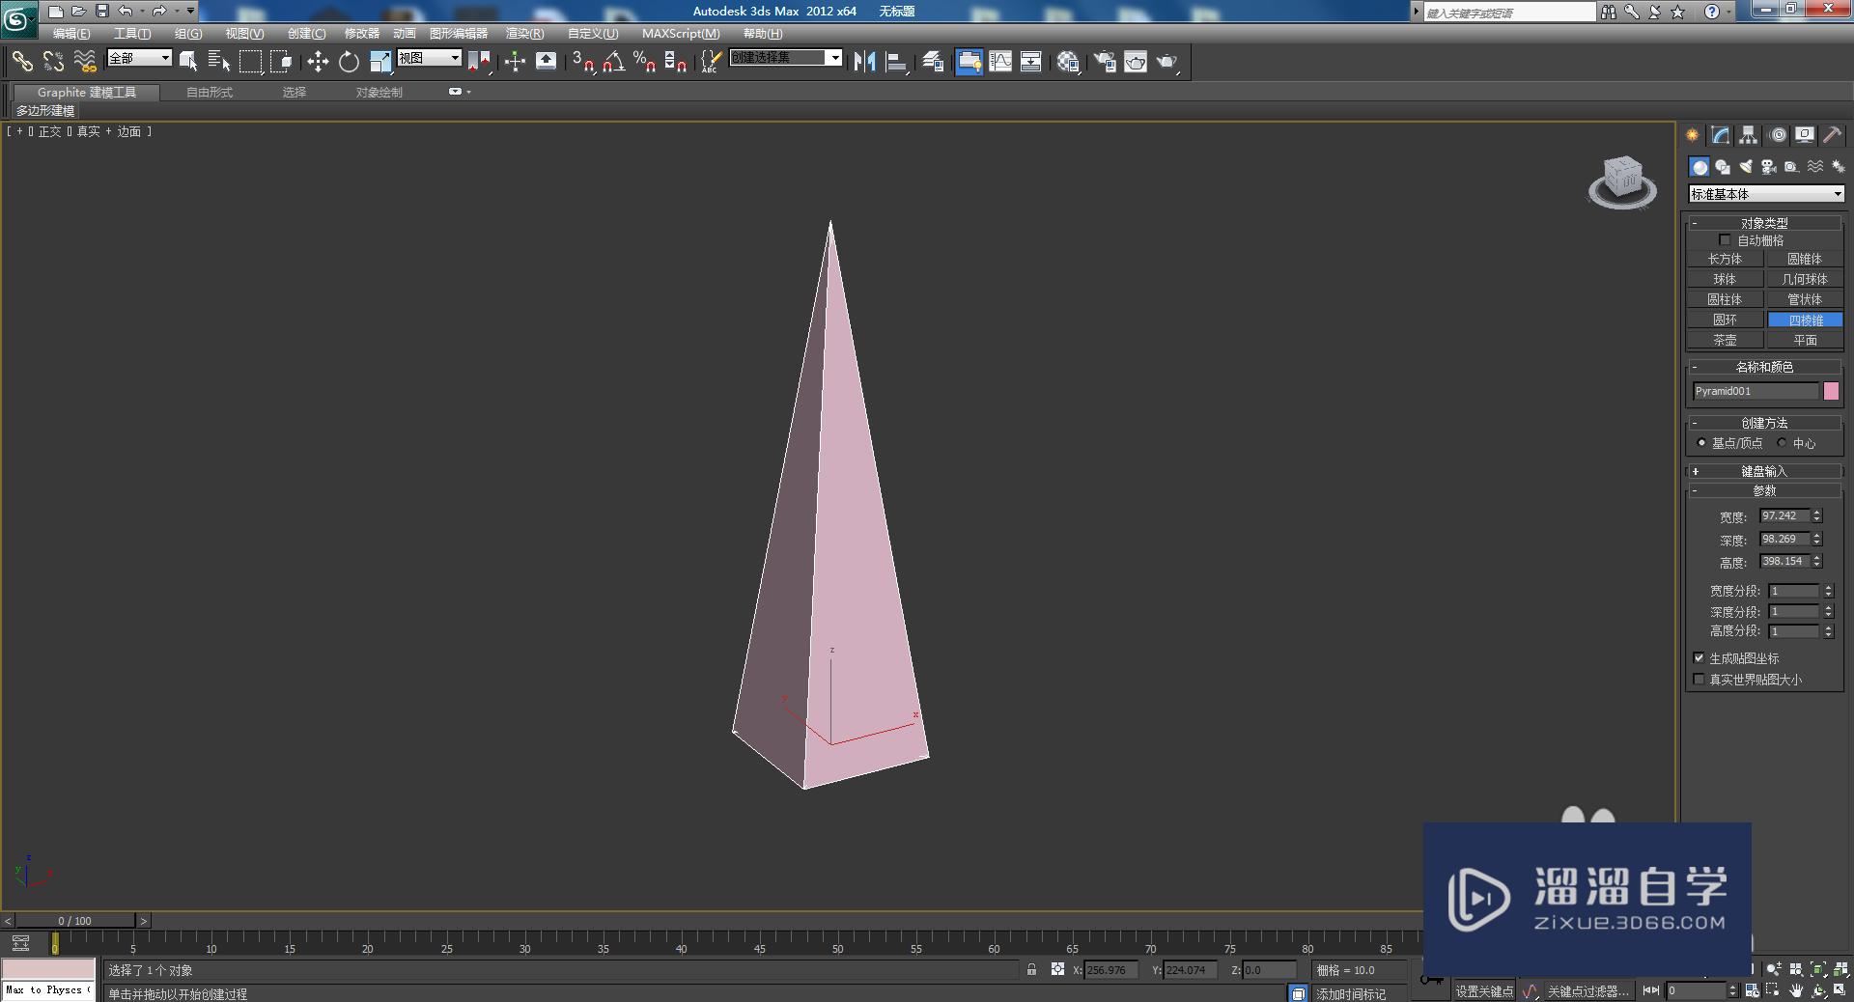Viewport: 1854px width, 1002px height.
Task: Open the 全部 selection filter dropdown
Action: [139, 59]
